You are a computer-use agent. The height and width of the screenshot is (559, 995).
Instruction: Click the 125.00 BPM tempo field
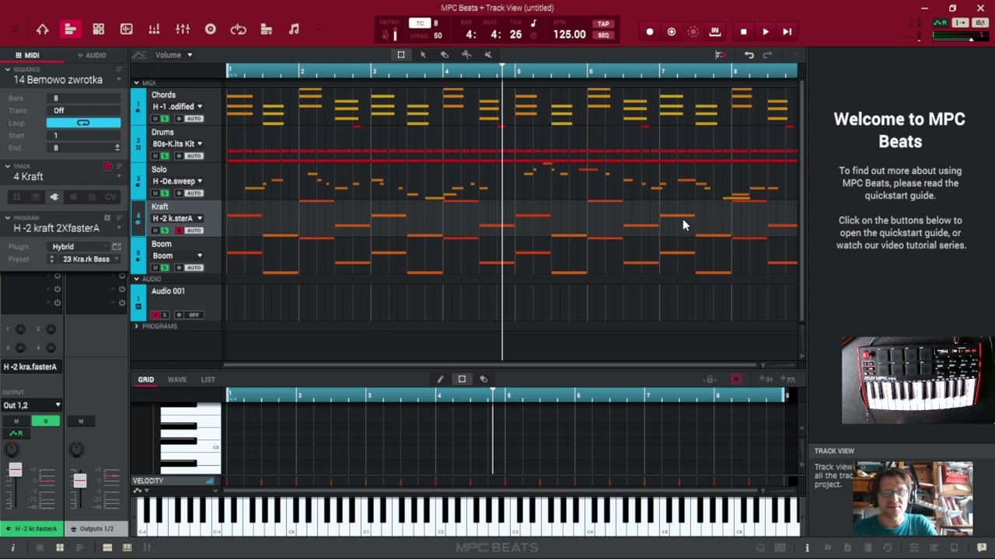570,34
